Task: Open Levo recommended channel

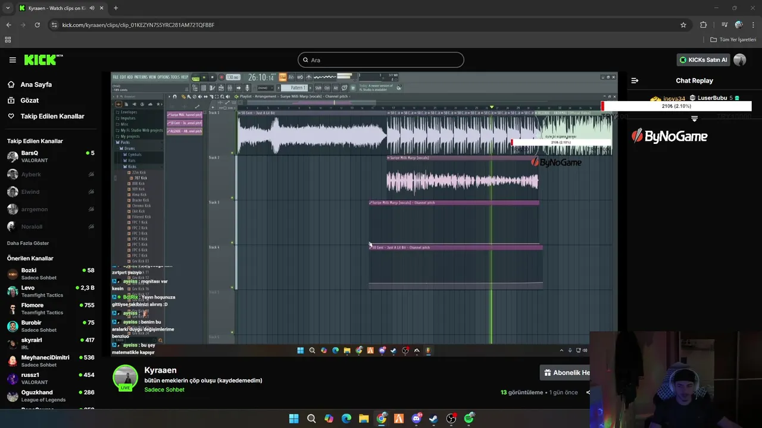Action: tap(51, 291)
